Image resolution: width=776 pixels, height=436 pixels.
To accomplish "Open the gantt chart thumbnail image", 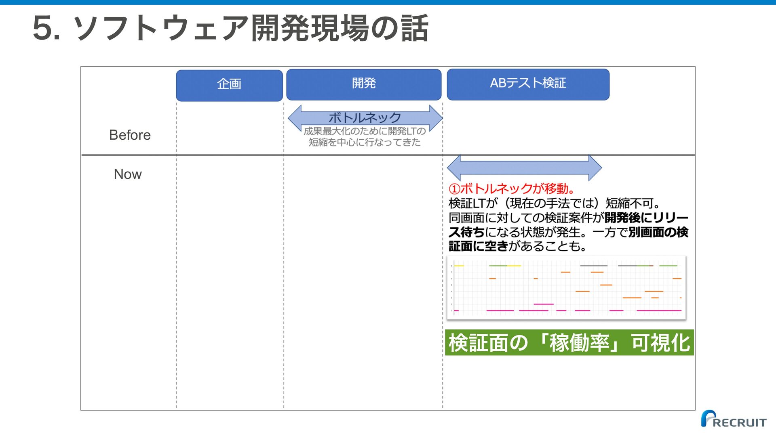I will point(566,288).
